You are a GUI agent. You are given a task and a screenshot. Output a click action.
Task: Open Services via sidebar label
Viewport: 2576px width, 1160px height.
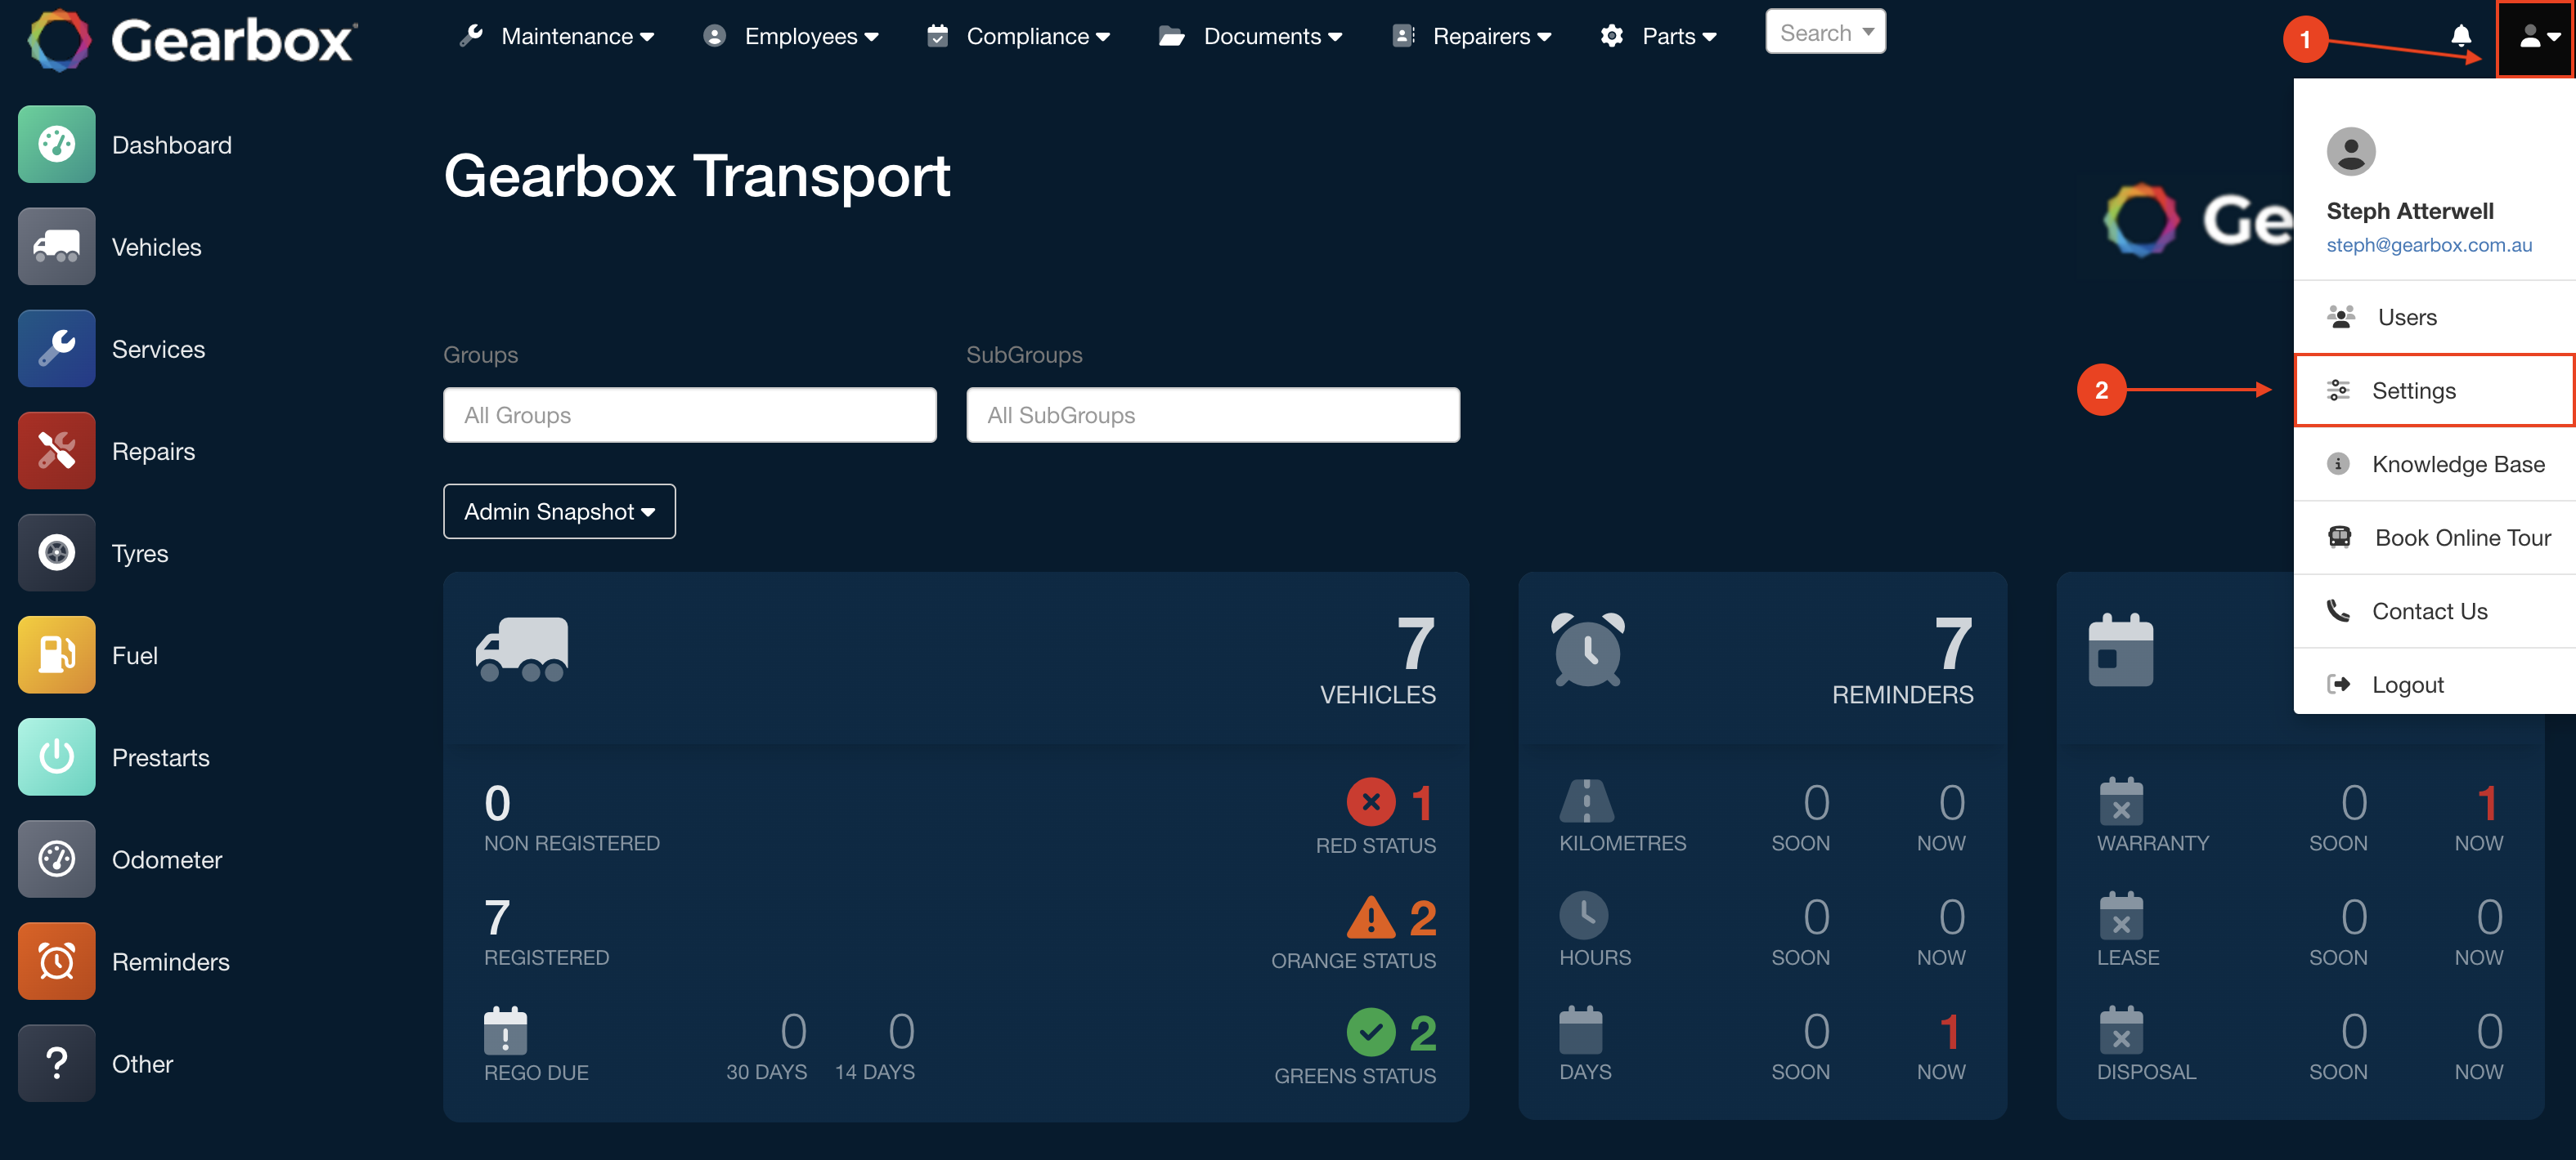(x=159, y=349)
